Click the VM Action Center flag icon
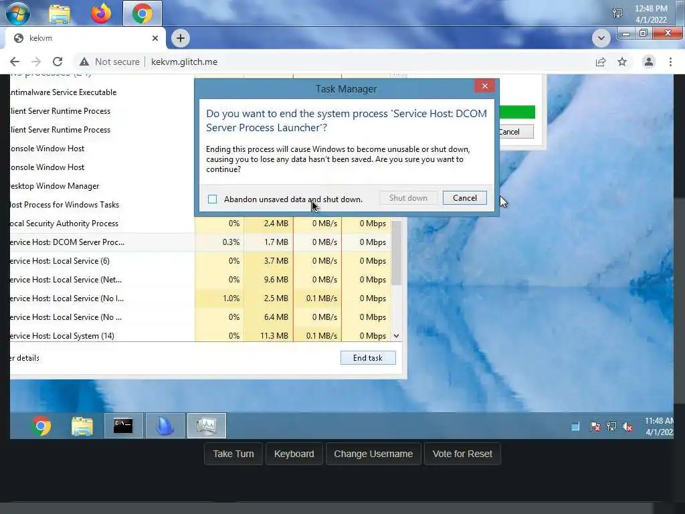The width and height of the screenshot is (685, 514). tap(595, 426)
